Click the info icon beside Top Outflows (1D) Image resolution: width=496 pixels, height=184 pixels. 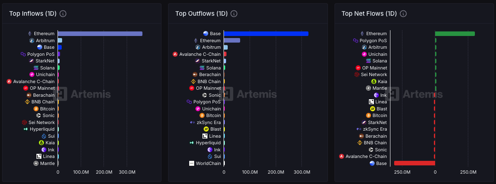tap(234, 14)
